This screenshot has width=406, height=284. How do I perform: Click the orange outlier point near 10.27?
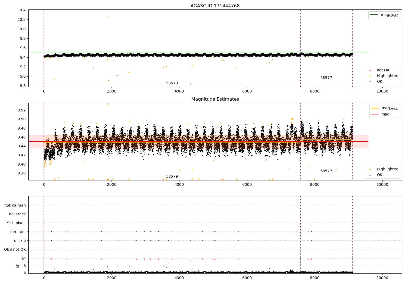107,16
